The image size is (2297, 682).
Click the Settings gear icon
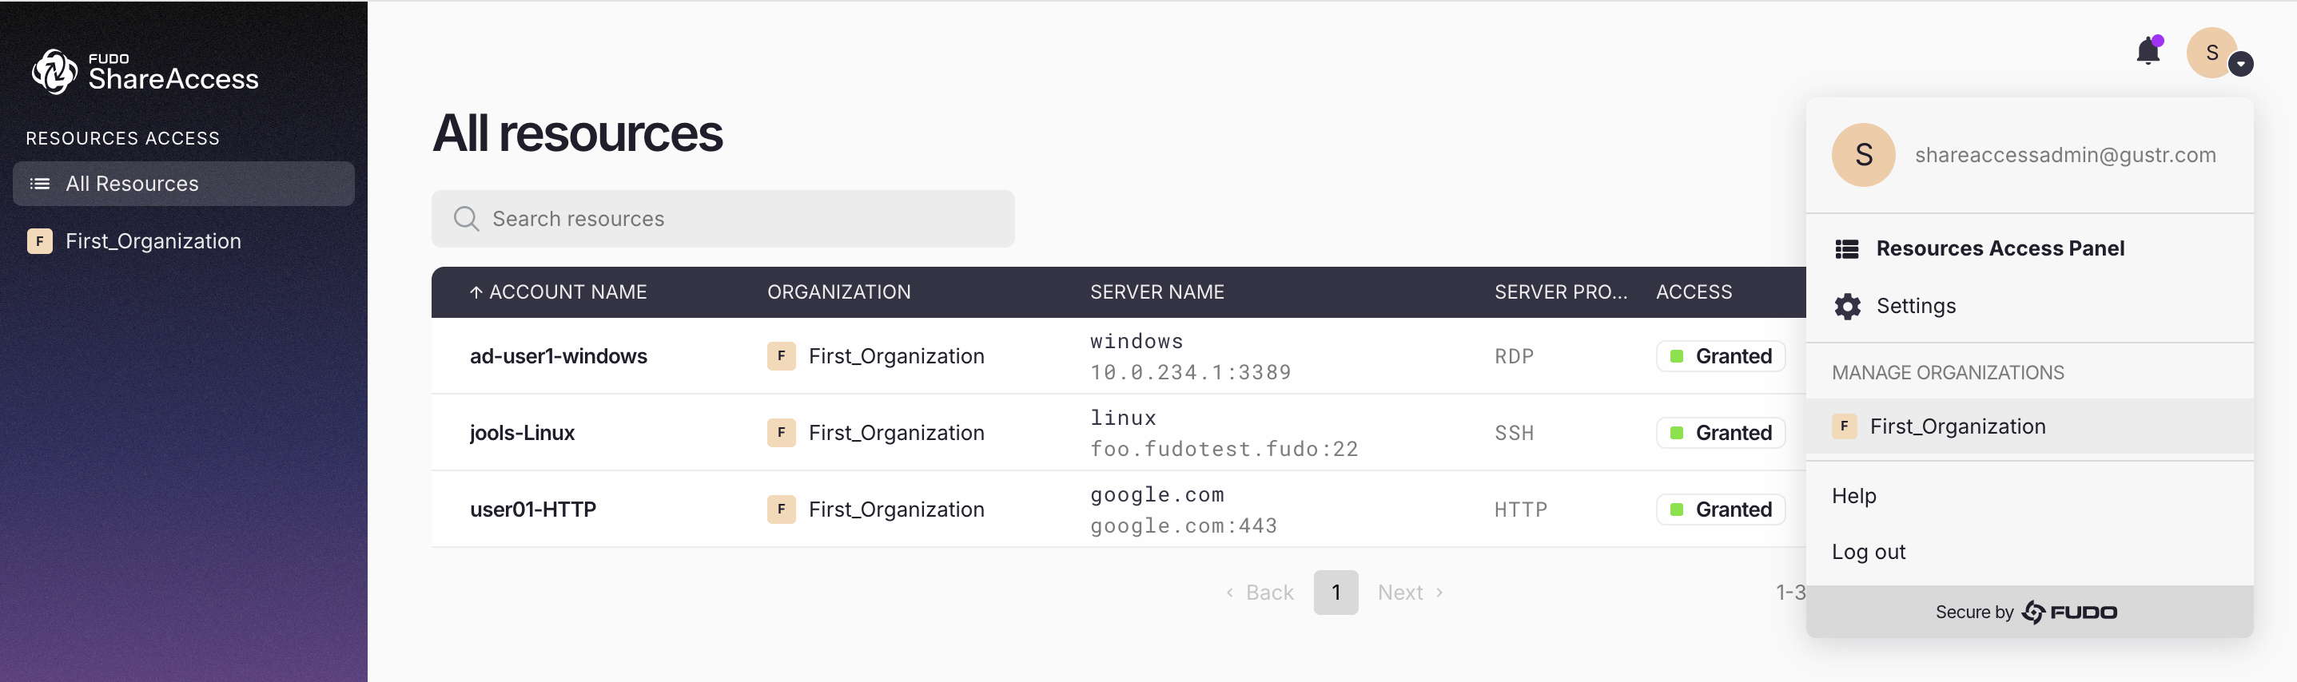1847,307
